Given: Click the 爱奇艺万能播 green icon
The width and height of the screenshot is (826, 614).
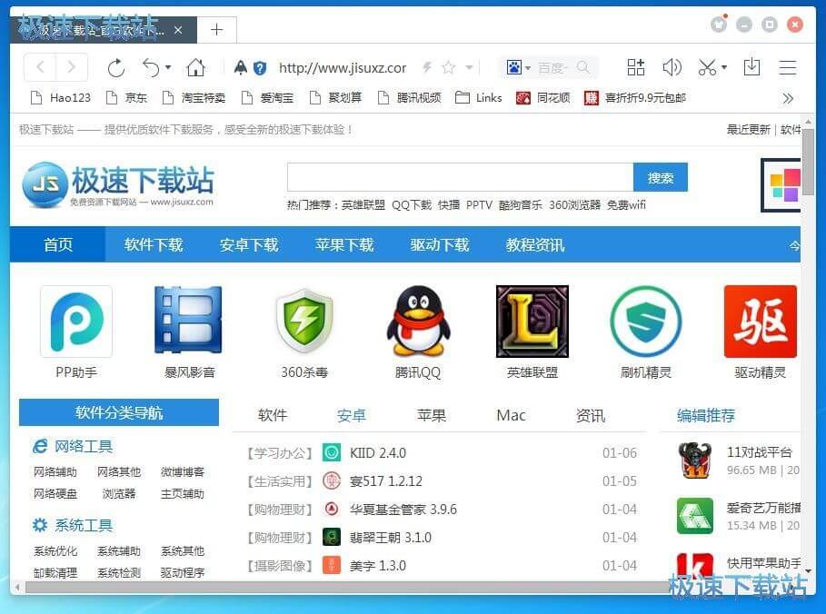Looking at the screenshot, I should tap(695, 516).
